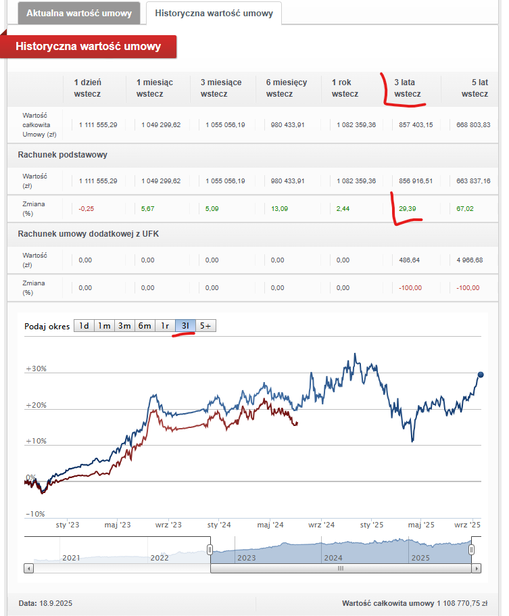509x616 pixels.
Task: Click the 2021 area in the navigator
Action: 71,557
